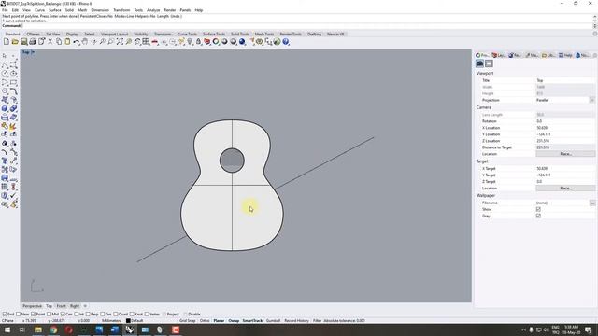Toggle the Mid osnap checkbox
Viewport: 598px width, 336px height.
49,315
